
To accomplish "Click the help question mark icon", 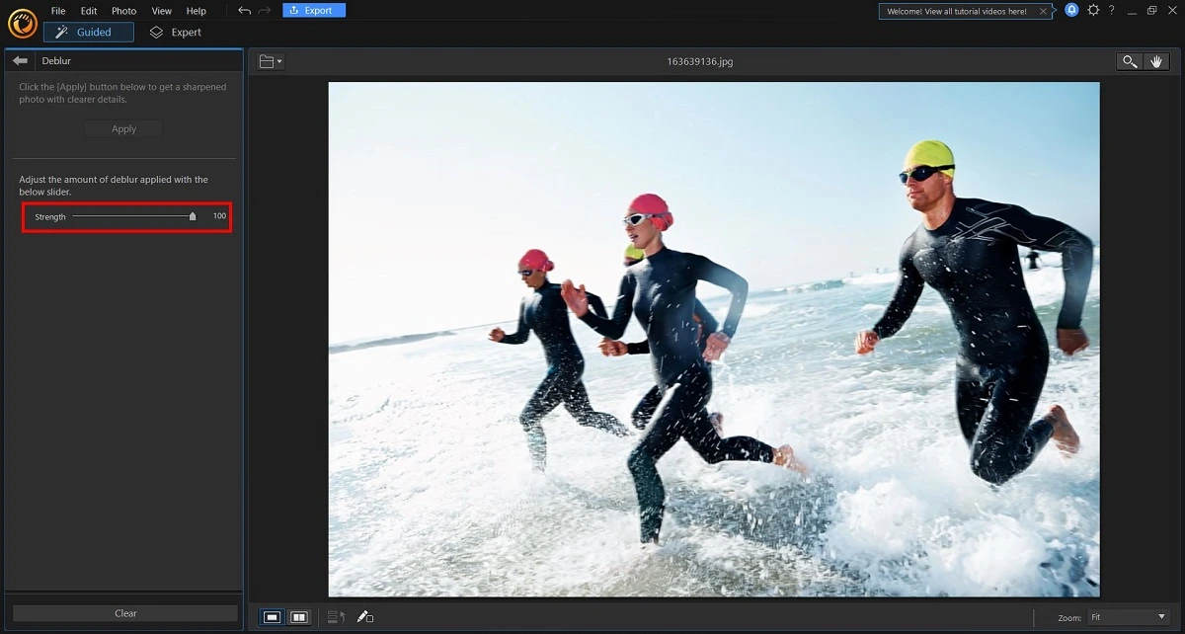I will click(1112, 11).
